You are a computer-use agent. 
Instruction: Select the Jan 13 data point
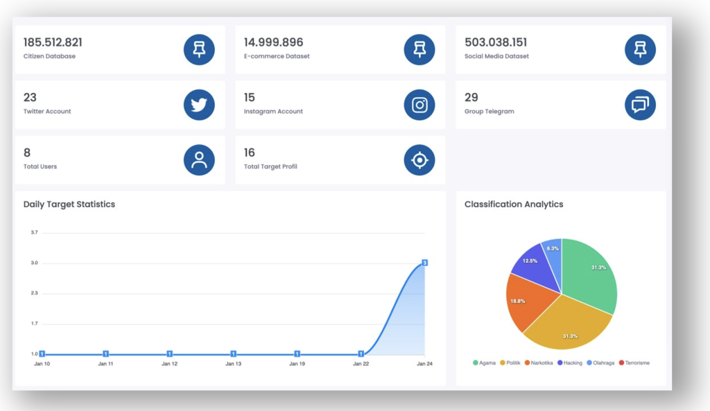[x=233, y=353]
